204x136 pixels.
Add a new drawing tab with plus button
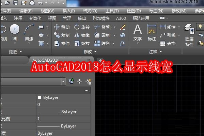tap(100, 60)
